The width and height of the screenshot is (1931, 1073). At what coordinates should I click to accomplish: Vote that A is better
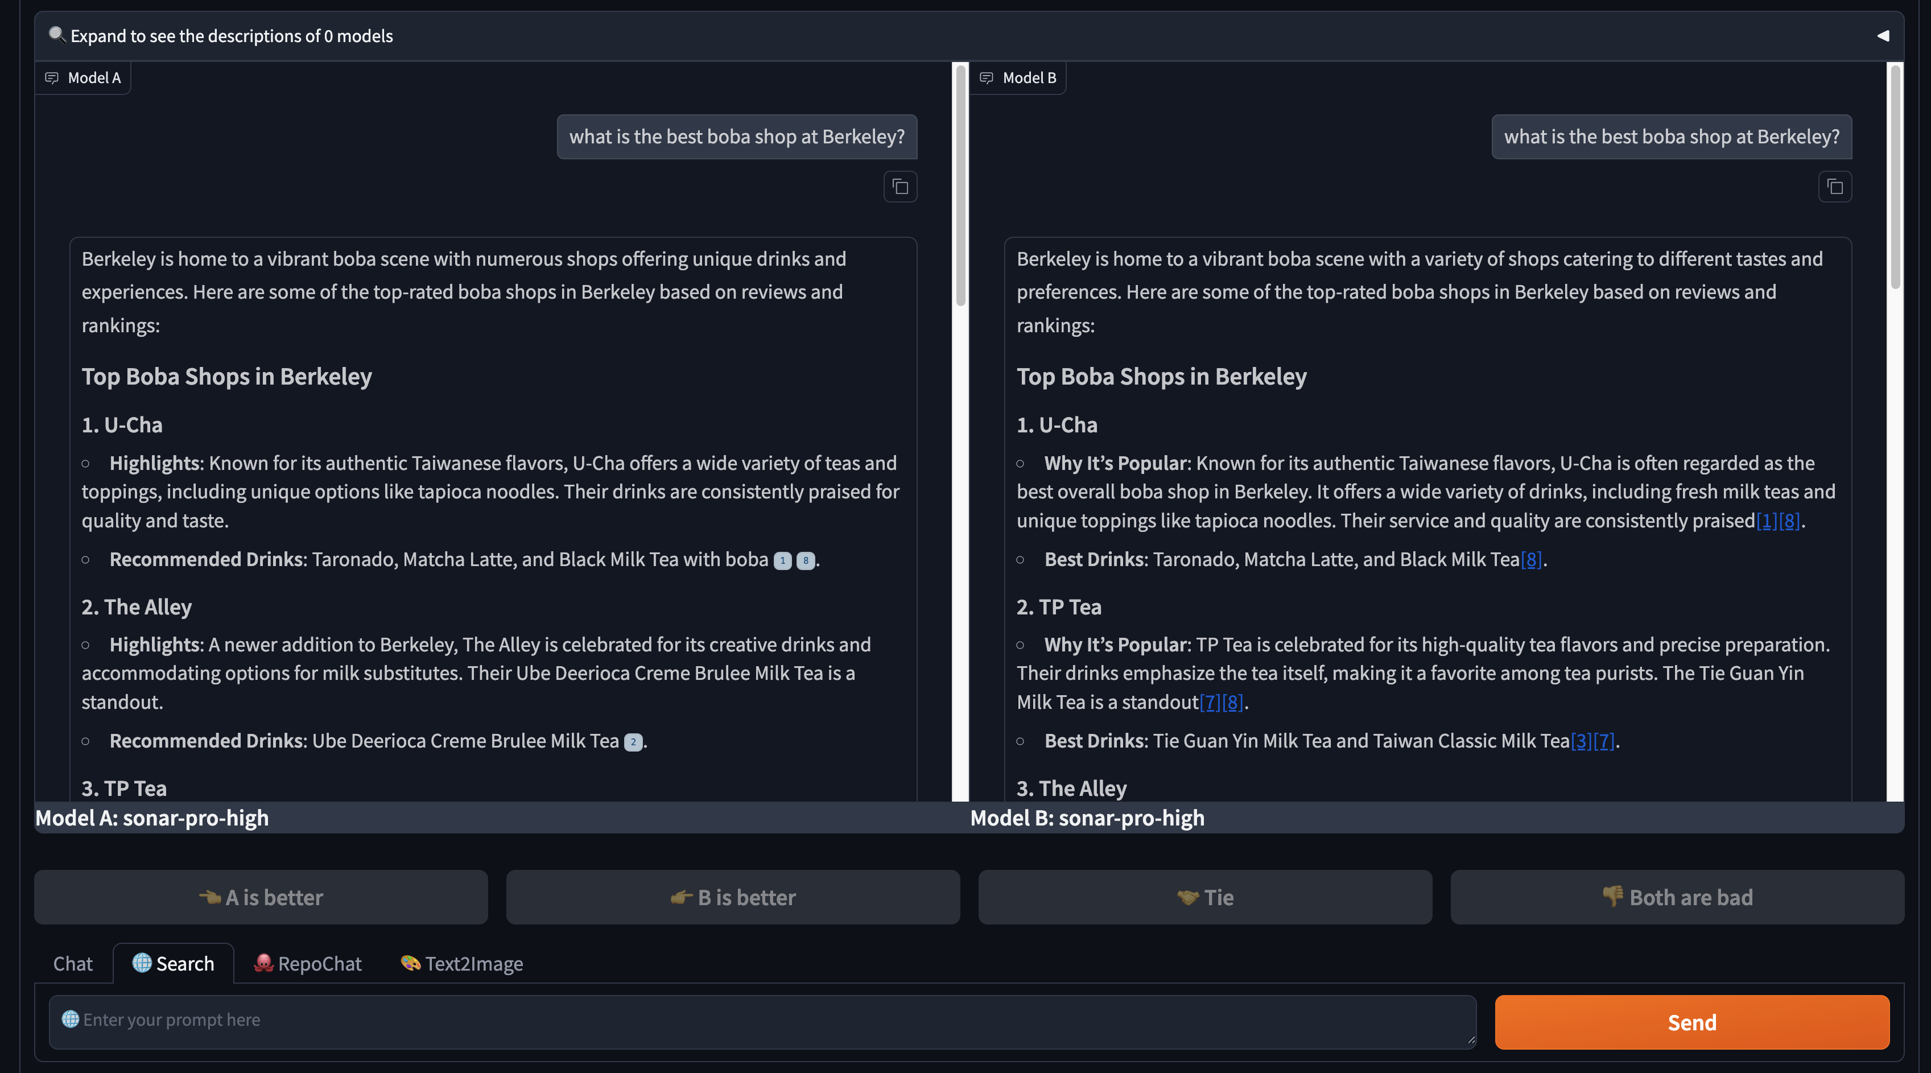[261, 897]
